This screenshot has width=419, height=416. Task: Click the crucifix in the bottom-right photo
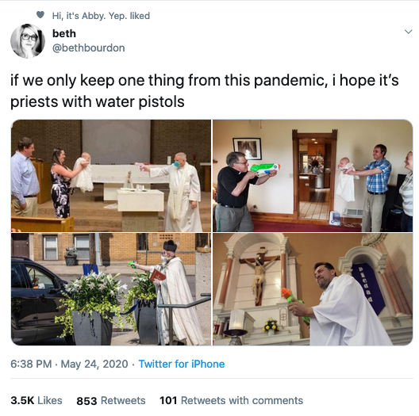coord(259,275)
